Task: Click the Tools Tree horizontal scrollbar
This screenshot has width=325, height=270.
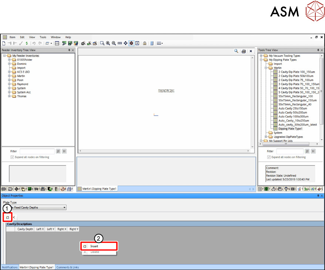Action: [286, 144]
